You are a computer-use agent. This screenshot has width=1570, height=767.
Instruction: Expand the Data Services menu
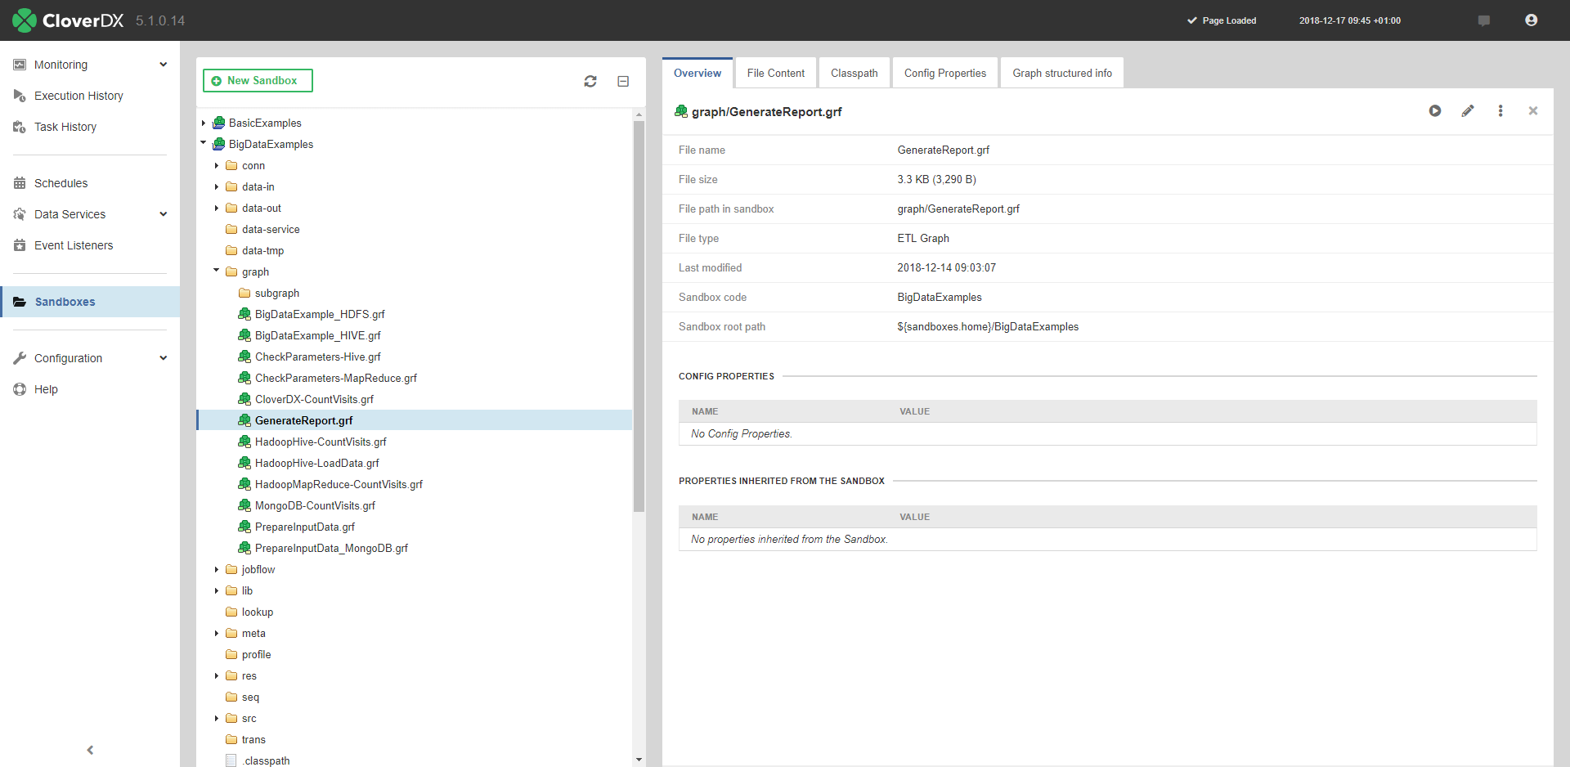point(164,214)
